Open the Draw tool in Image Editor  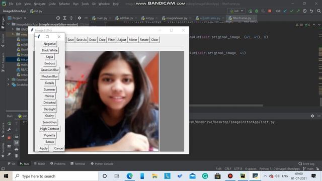pyautogui.click(x=93, y=40)
